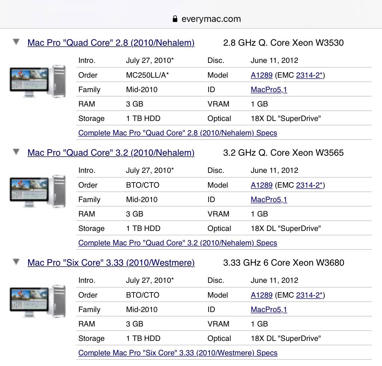Click the "Optical" label in Six Core 3.33 table

pyautogui.click(x=219, y=338)
